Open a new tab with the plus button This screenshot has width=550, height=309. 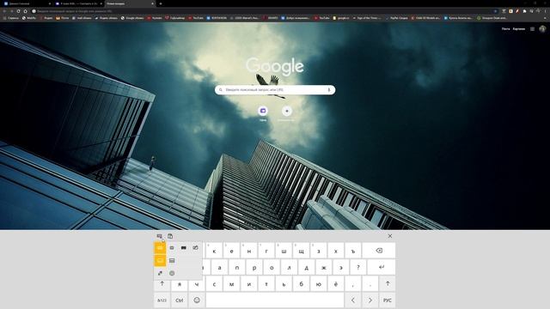(161, 3)
